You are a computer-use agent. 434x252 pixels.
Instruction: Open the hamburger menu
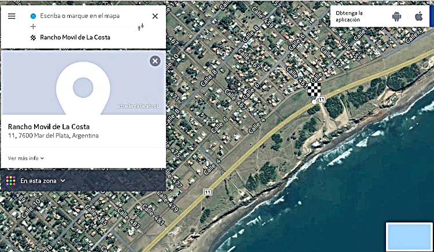[12, 16]
